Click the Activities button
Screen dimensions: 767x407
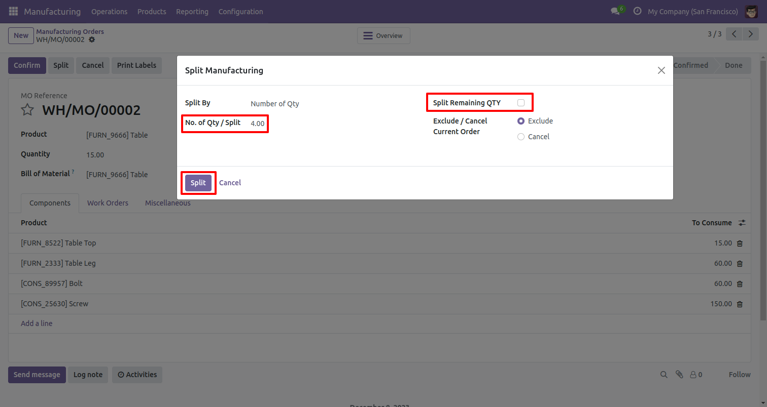click(137, 375)
